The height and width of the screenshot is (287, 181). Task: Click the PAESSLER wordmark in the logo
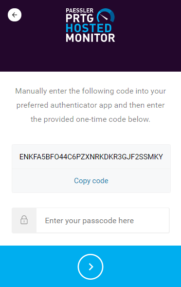click(x=79, y=10)
